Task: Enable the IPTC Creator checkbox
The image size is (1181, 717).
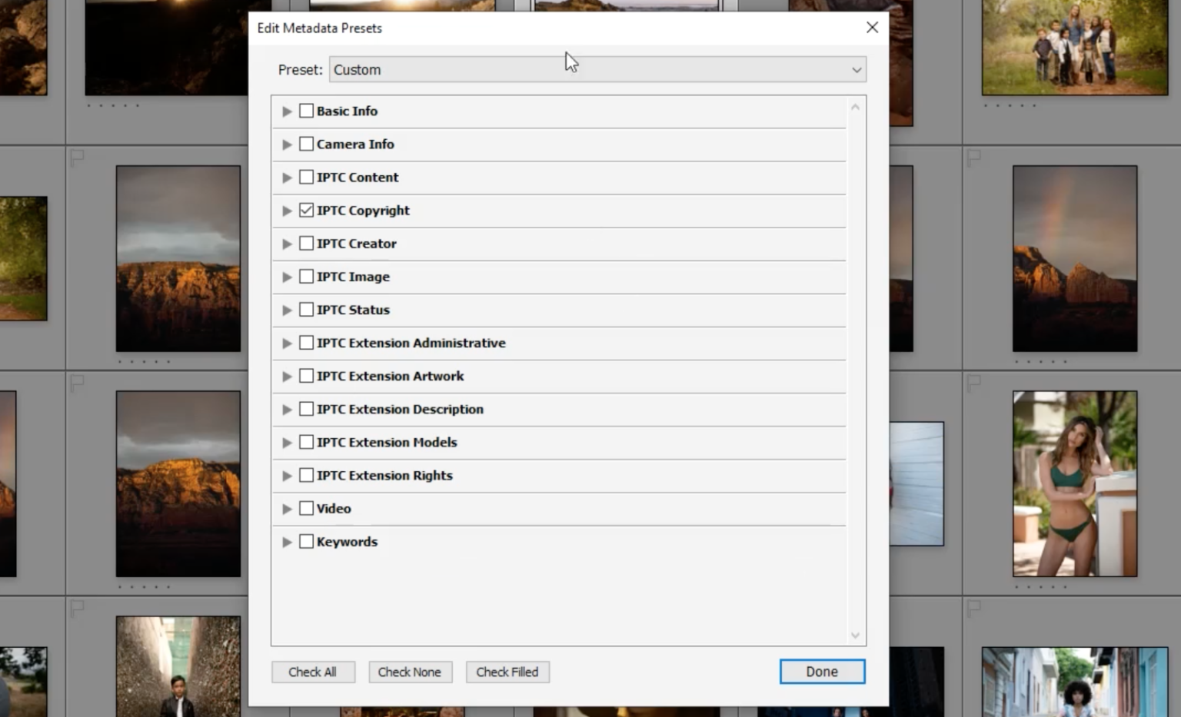Action: [x=306, y=243]
